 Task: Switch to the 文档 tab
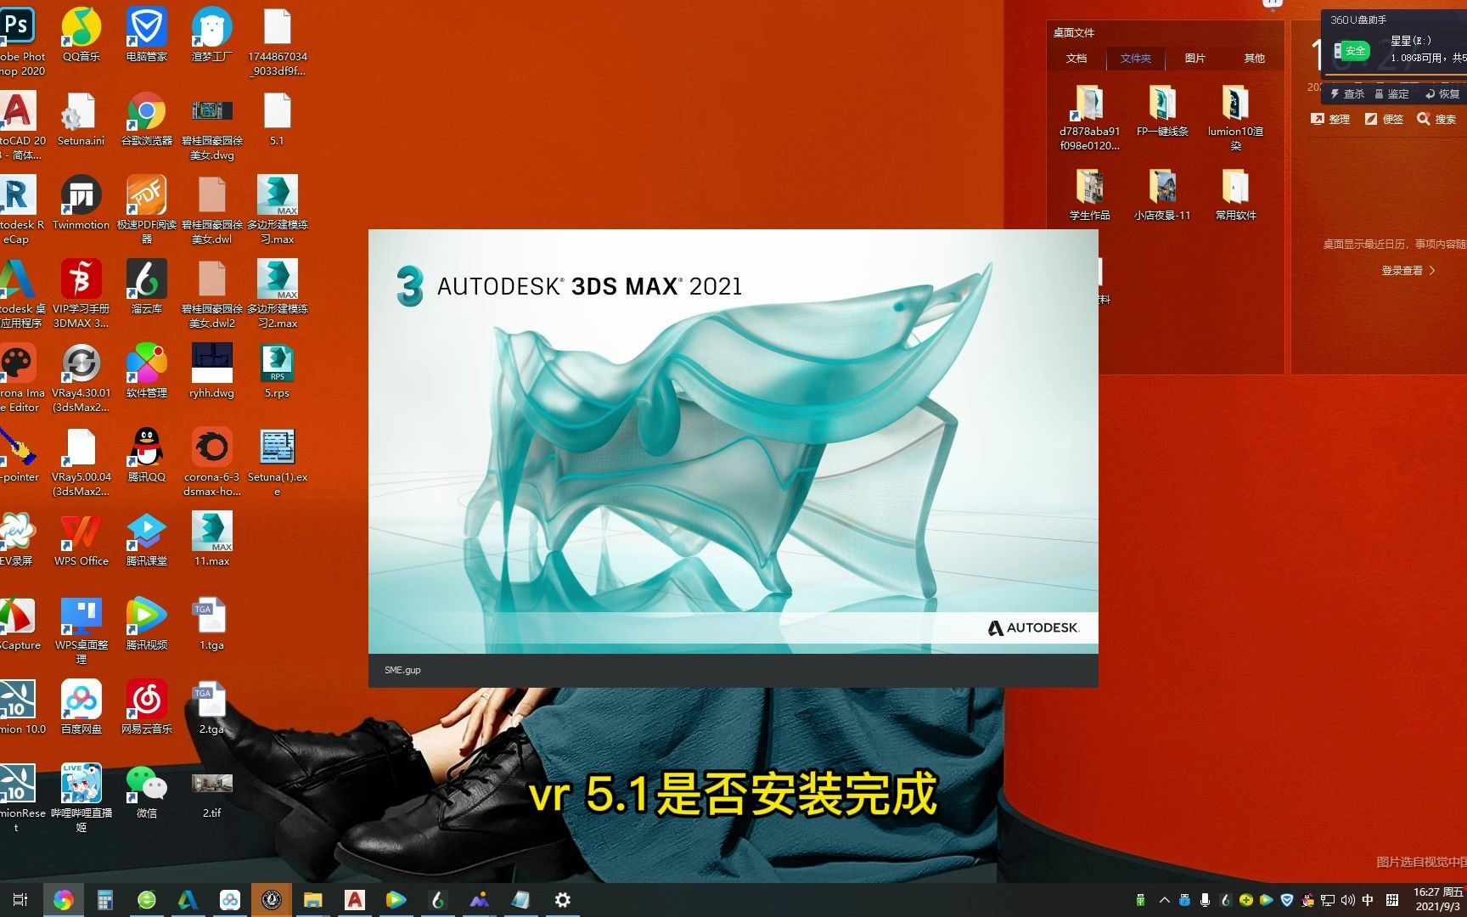click(x=1076, y=58)
